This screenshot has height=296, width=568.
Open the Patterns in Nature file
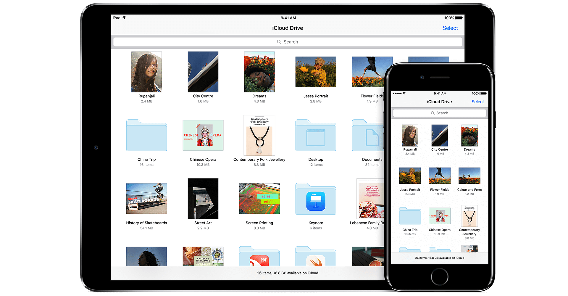point(203,256)
